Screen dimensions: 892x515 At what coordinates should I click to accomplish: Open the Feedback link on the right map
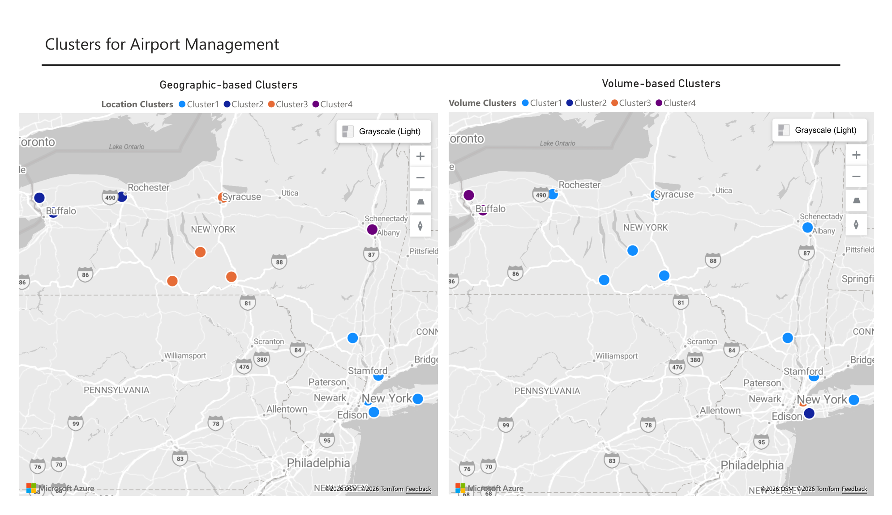[x=854, y=489]
